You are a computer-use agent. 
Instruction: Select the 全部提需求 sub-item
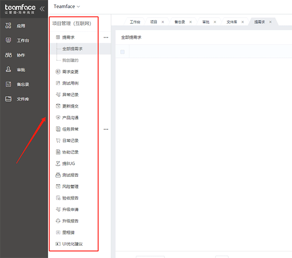point(72,49)
